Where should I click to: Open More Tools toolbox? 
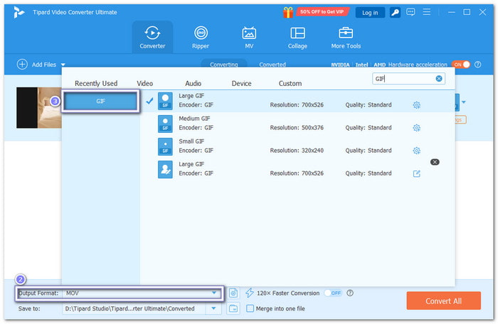346,37
